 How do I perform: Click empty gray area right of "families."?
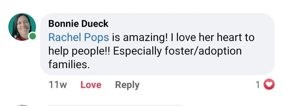pyautogui.click(x=170, y=64)
